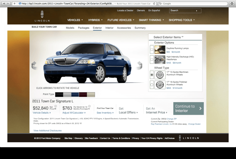236x159 pixels.
Task: Check the Daytime Running Lamps checkbox
Action: click(x=152, y=49)
